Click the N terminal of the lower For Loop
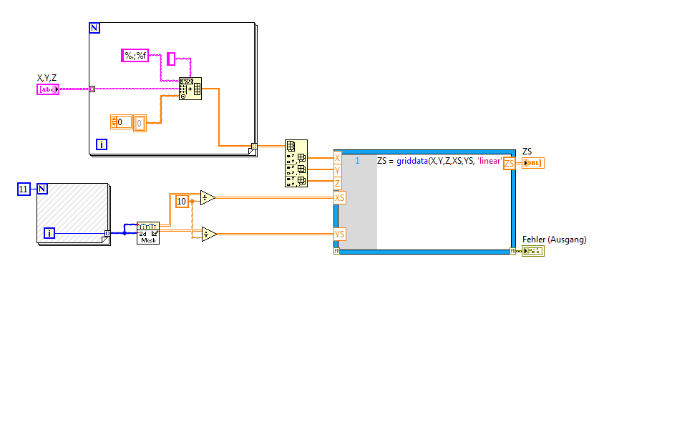The image size is (687, 429). click(42, 189)
